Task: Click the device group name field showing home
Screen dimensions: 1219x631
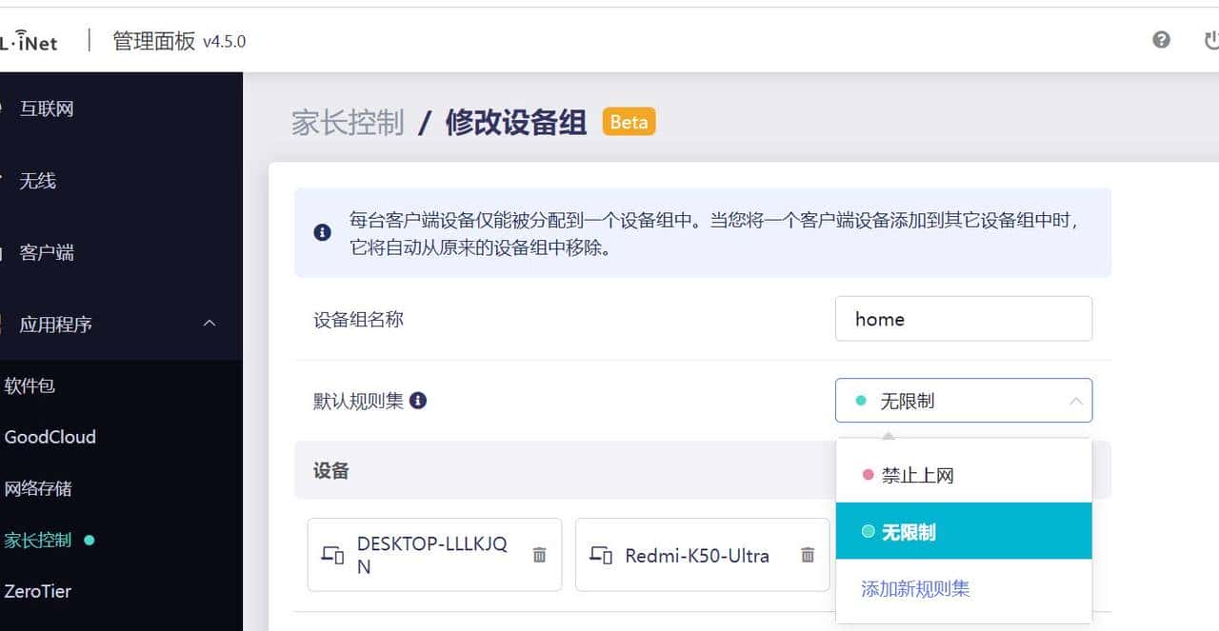Action: tap(964, 319)
